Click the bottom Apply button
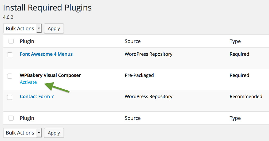The image size is (269, 141). tap(54, 133)
